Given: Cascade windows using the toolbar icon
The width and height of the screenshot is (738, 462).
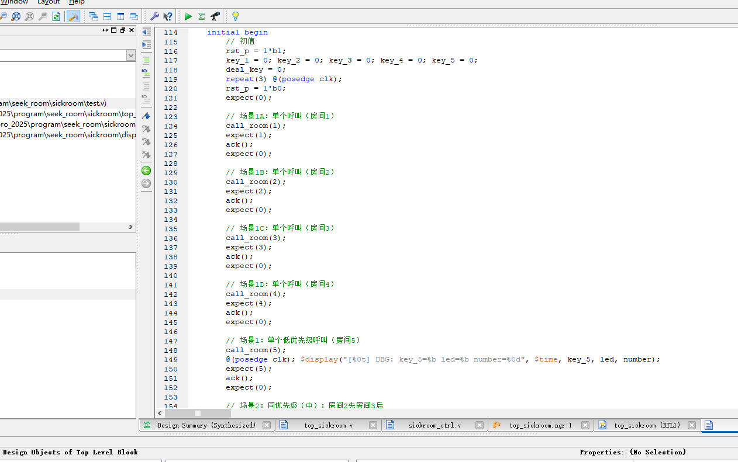Looking at the screenshot, I should click(x=94, y=16).
